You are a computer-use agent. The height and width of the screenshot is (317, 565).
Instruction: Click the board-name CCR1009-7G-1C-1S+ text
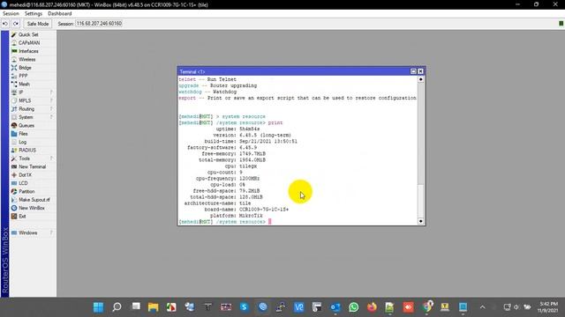264,210
